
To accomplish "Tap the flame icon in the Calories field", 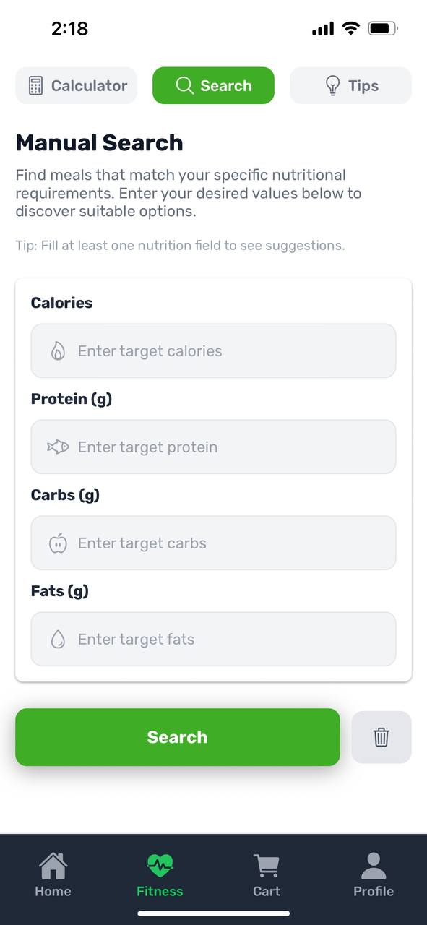I will 58,351.
